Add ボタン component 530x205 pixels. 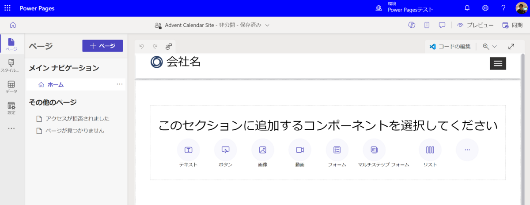click(x=225, y=154)
